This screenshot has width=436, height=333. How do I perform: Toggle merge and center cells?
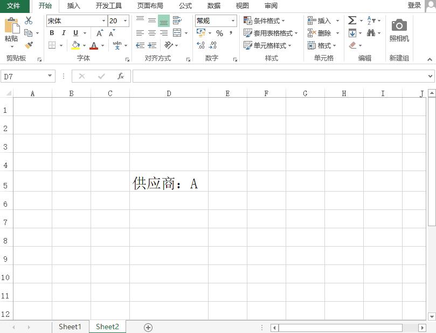tap(176, 32)
